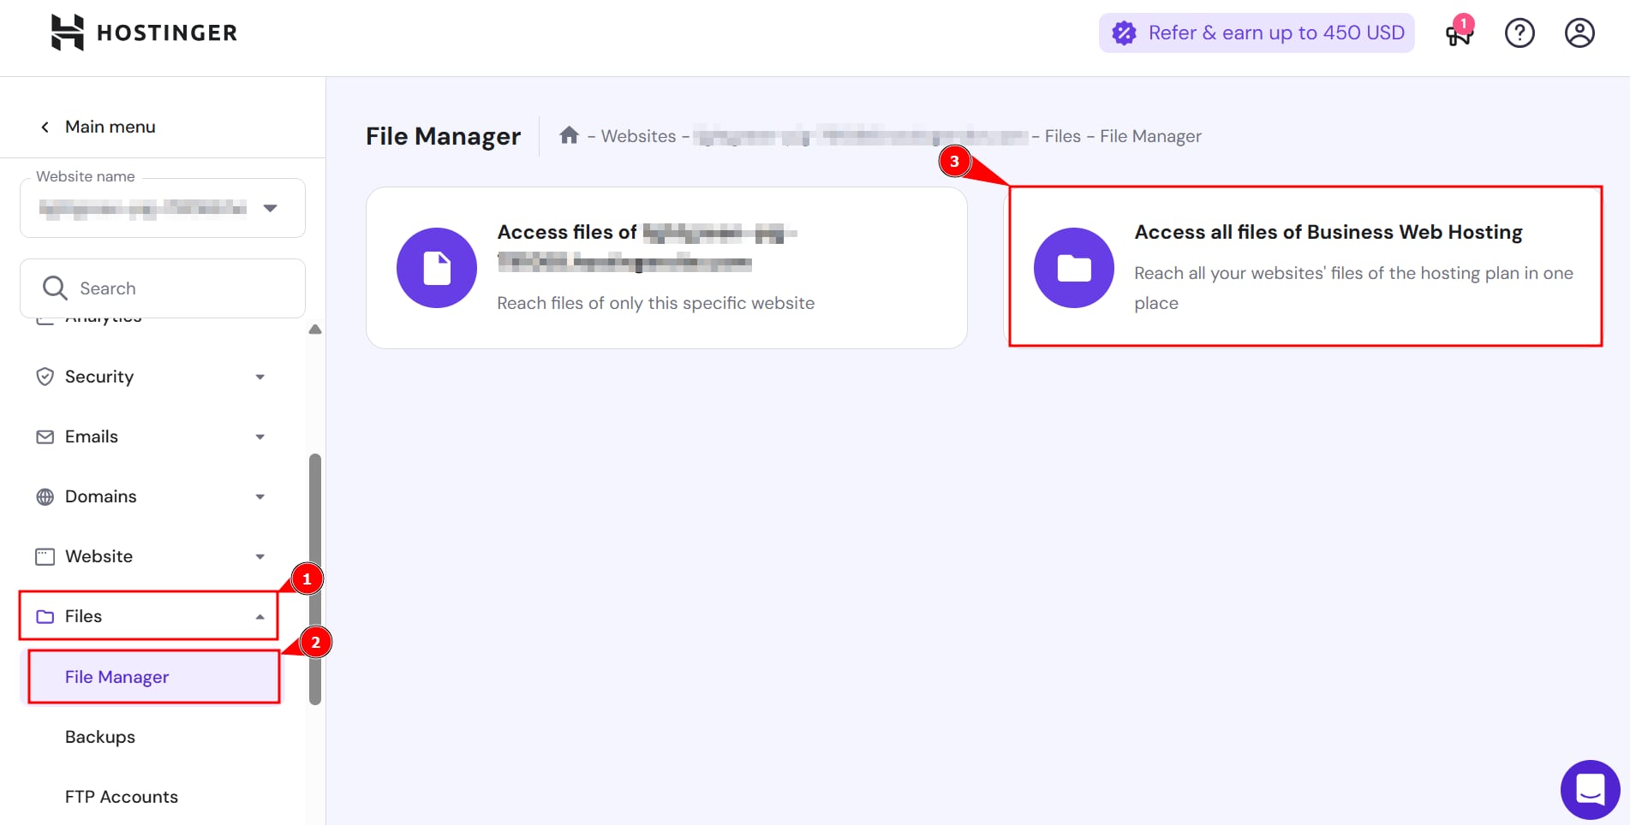
Task: Open the notifications megaphone icon
Action: pyautogui.click(x=1459, y=33)
